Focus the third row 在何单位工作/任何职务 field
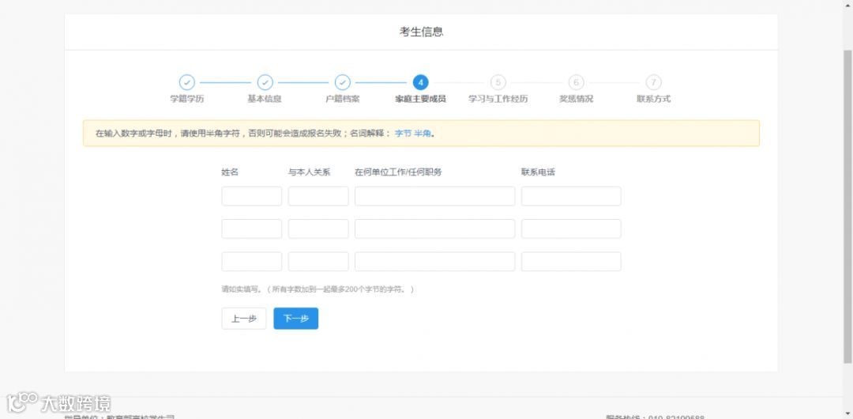Screen dimensions: 853x419 (434, 262)
